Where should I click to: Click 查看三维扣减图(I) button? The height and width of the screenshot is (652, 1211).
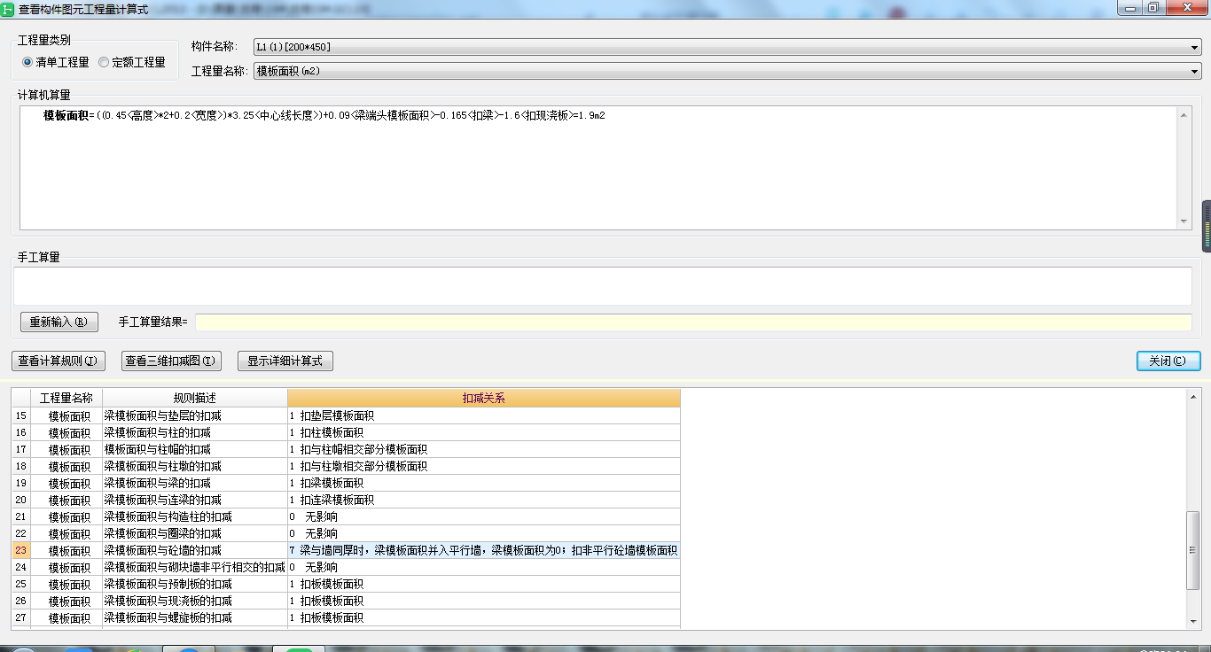point(171,361)
